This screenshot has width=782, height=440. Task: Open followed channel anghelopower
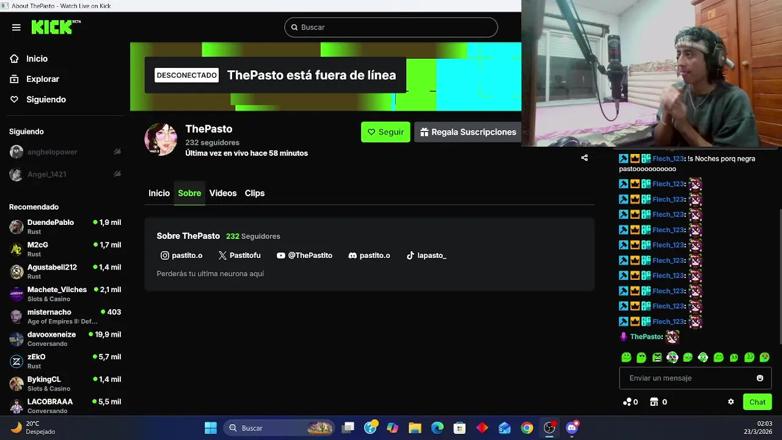pos(52,152)
